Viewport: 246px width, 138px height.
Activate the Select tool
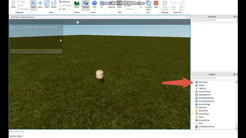pyautogui.click(x=33, y=4)
